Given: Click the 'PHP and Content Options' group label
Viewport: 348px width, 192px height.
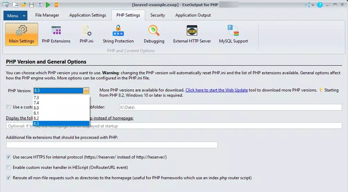Looking at the screenshot, I should pyautogui.click(x=131, y=51).
